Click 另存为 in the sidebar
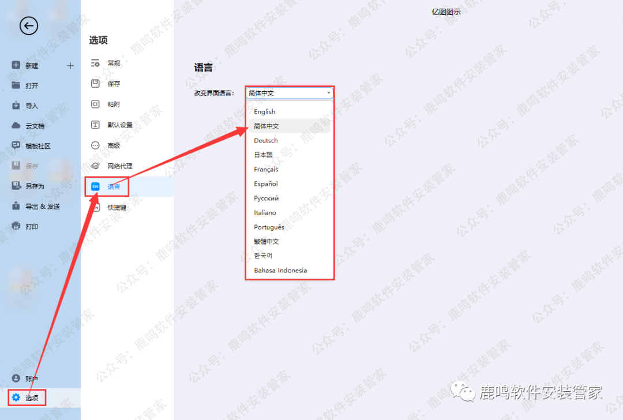This screenshot has height=420, width=623. (x=35, y=186)
